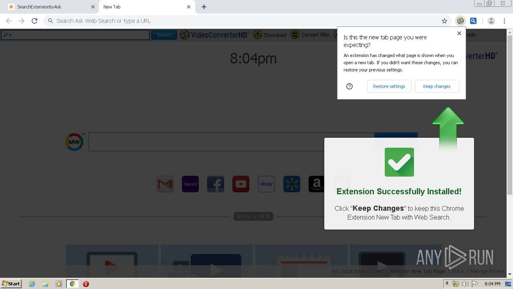Click the blue toolbar Search button
This screenshot has width=513, height=289.
[164, 35]
